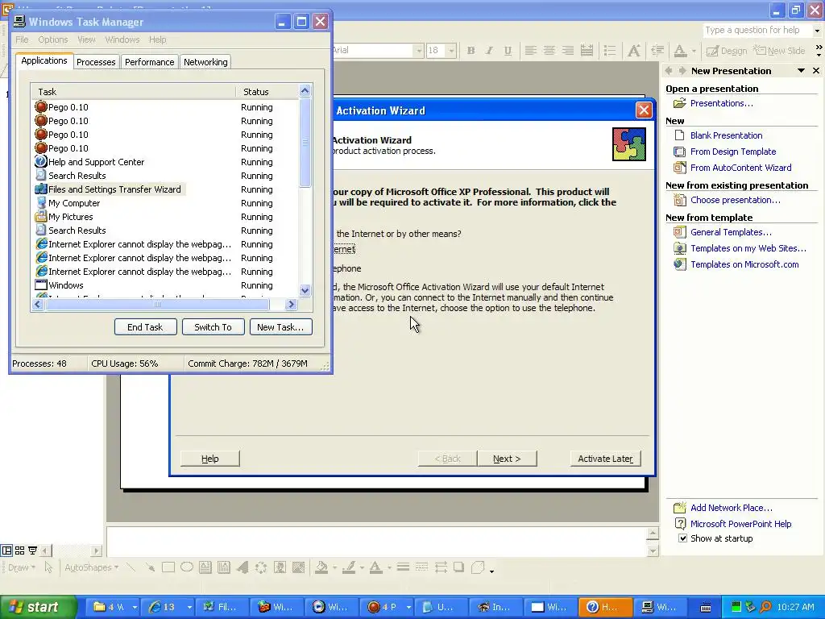825x619 pixels.
Task: Click the Insert WordArt icon
Action: [243, 567]
